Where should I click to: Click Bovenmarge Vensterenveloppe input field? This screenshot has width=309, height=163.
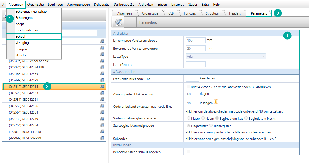click(x=196, y=48)
